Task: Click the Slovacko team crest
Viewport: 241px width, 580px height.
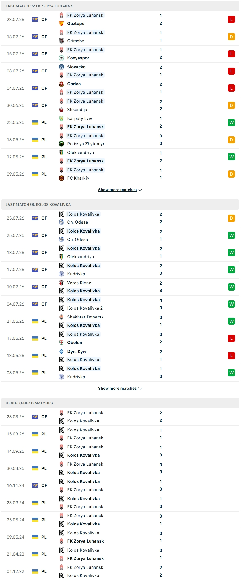Action: point(61,67)
